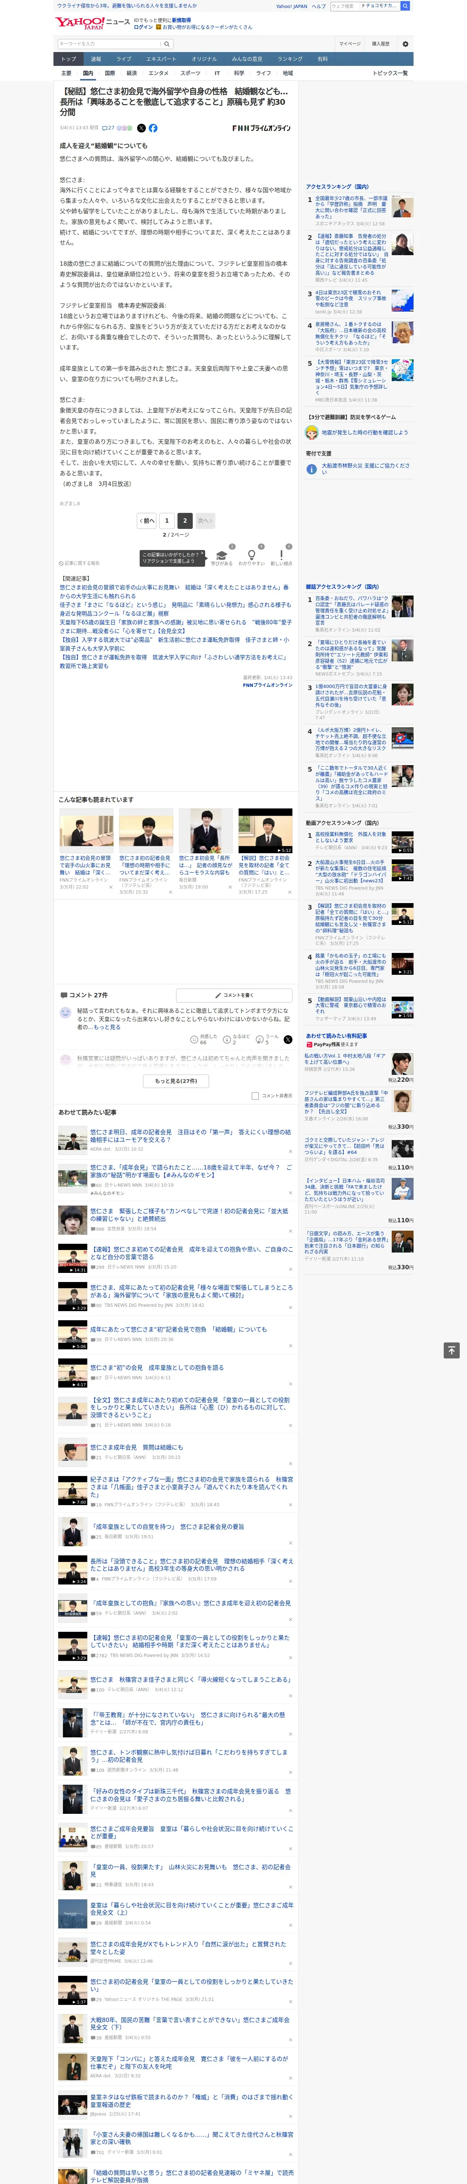Screen dimensions: 467x2184
Task: Open the エキスパート navigation tab
Action: pos(161,59)
